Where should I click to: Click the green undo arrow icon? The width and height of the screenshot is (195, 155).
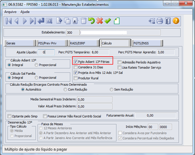(91, 21)
